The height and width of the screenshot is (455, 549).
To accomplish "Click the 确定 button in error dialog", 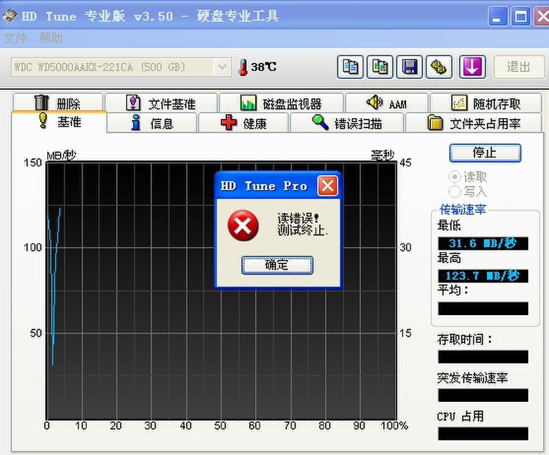I will pyautogui.click(x=277, y=264).
